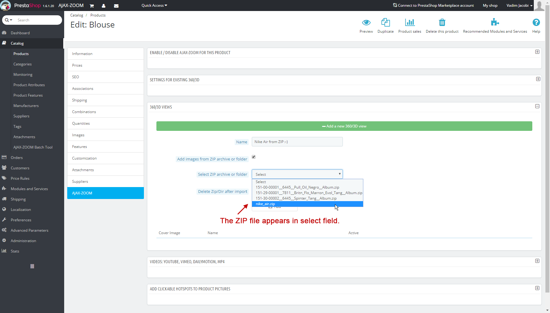Screen dimensions: 550x313
Task: Click the Shipping truck icon in sidebar
Action: tap(4, 199)
